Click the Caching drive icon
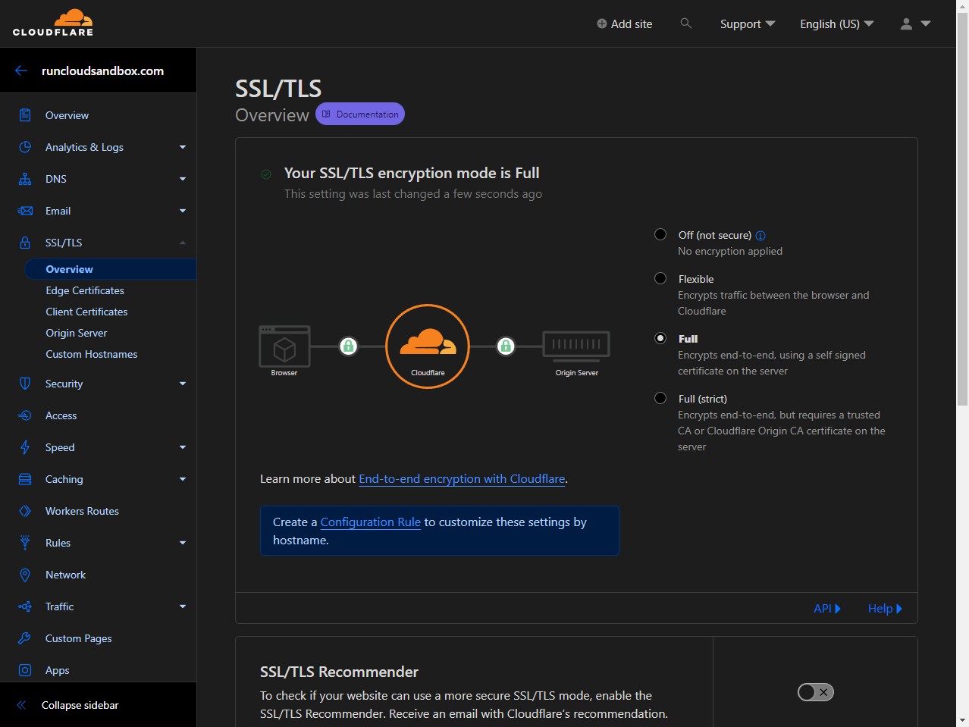969x727 pixels. pos(25,479)
